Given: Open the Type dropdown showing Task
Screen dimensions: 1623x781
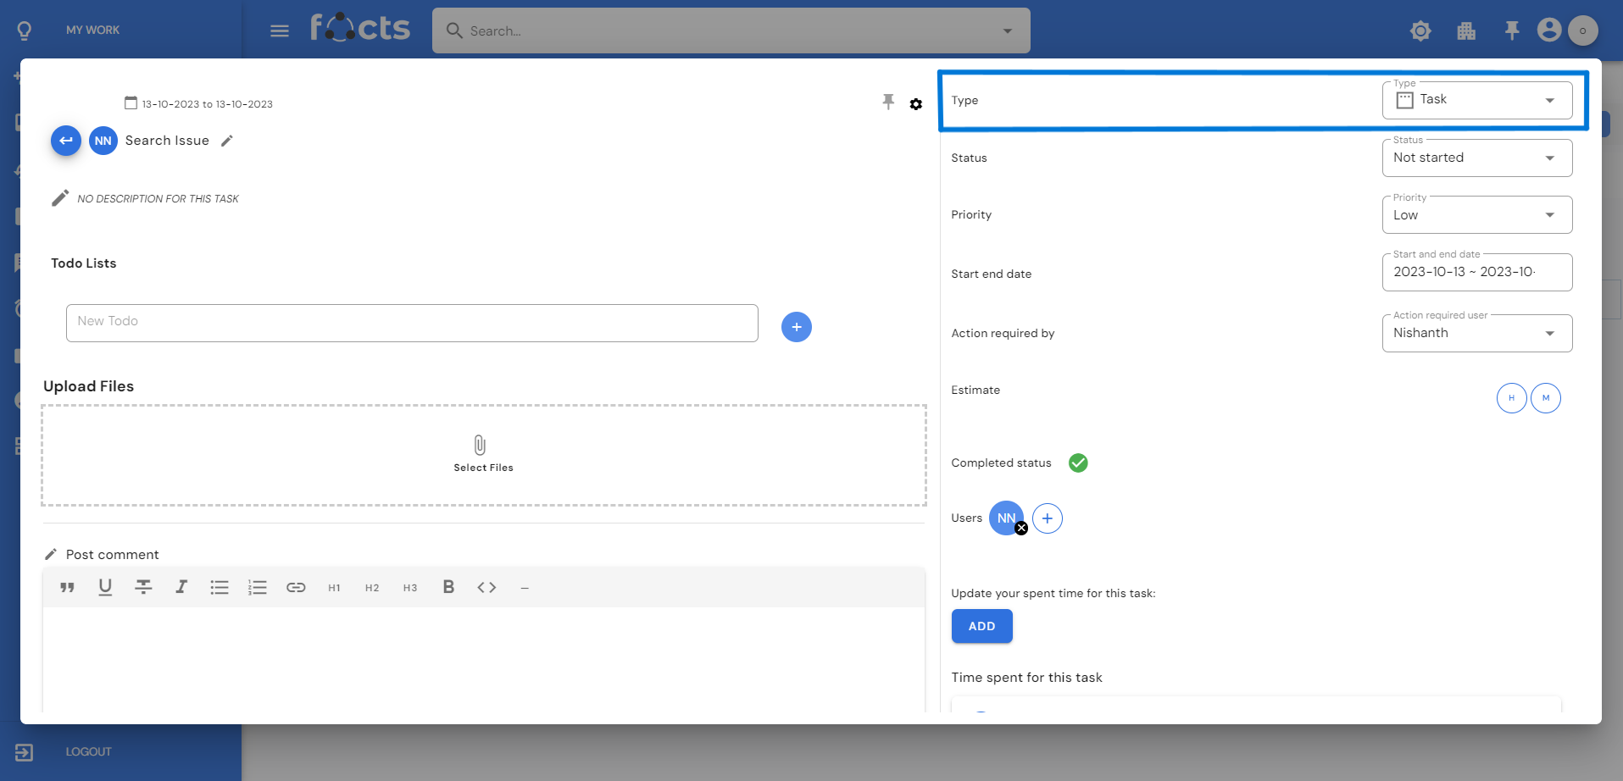Looking at the screenshot, I should pyautogui.click(x=1476, y=100).
